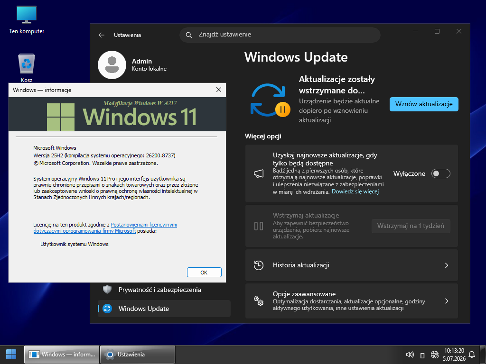This screenshot has width=486, height=364.
Task: Switch to 'Windows — inform...' taskbar button
Action: 62,355
